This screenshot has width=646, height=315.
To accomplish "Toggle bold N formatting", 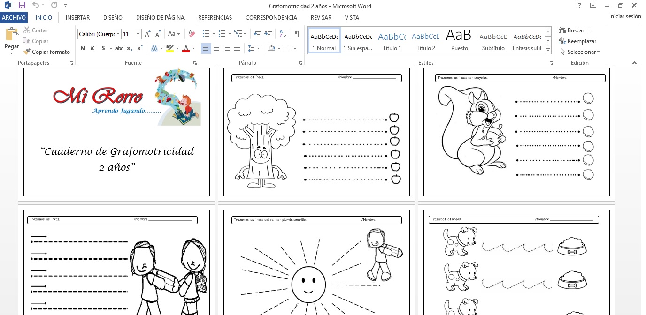I will point(83,48).
